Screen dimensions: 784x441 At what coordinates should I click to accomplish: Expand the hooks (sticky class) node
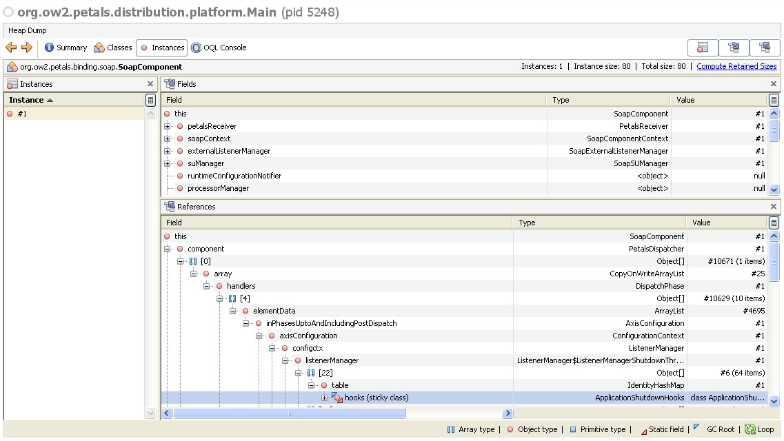324,398
